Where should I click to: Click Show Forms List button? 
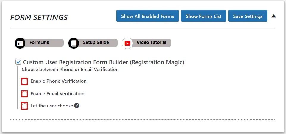204,16
